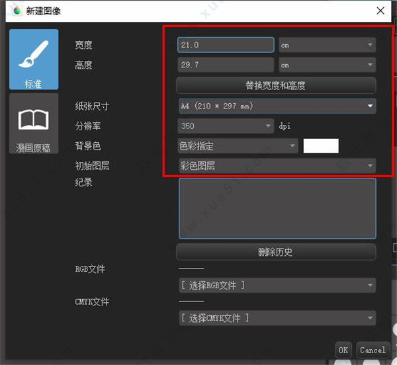Click the RGB文件 label

(90, 269)
